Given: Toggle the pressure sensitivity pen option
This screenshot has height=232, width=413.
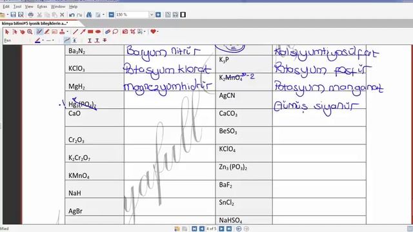Looking at the screenshot, I should click(75, 40).
